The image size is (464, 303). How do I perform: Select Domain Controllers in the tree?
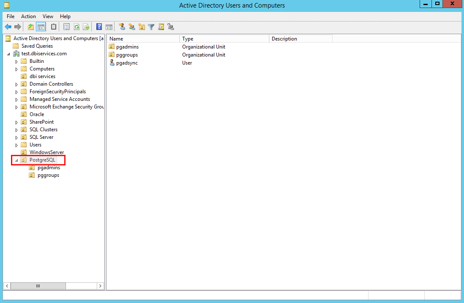pos(51,84)
